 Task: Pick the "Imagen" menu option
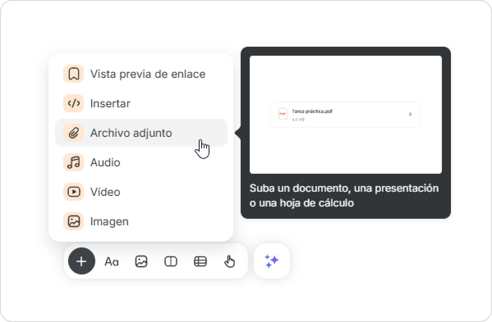coord(109,222)
